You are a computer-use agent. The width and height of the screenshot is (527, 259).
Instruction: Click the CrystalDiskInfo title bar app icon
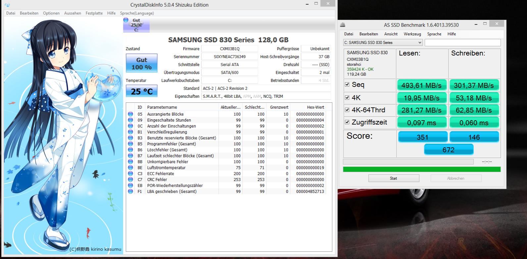(x=7, y=5)
